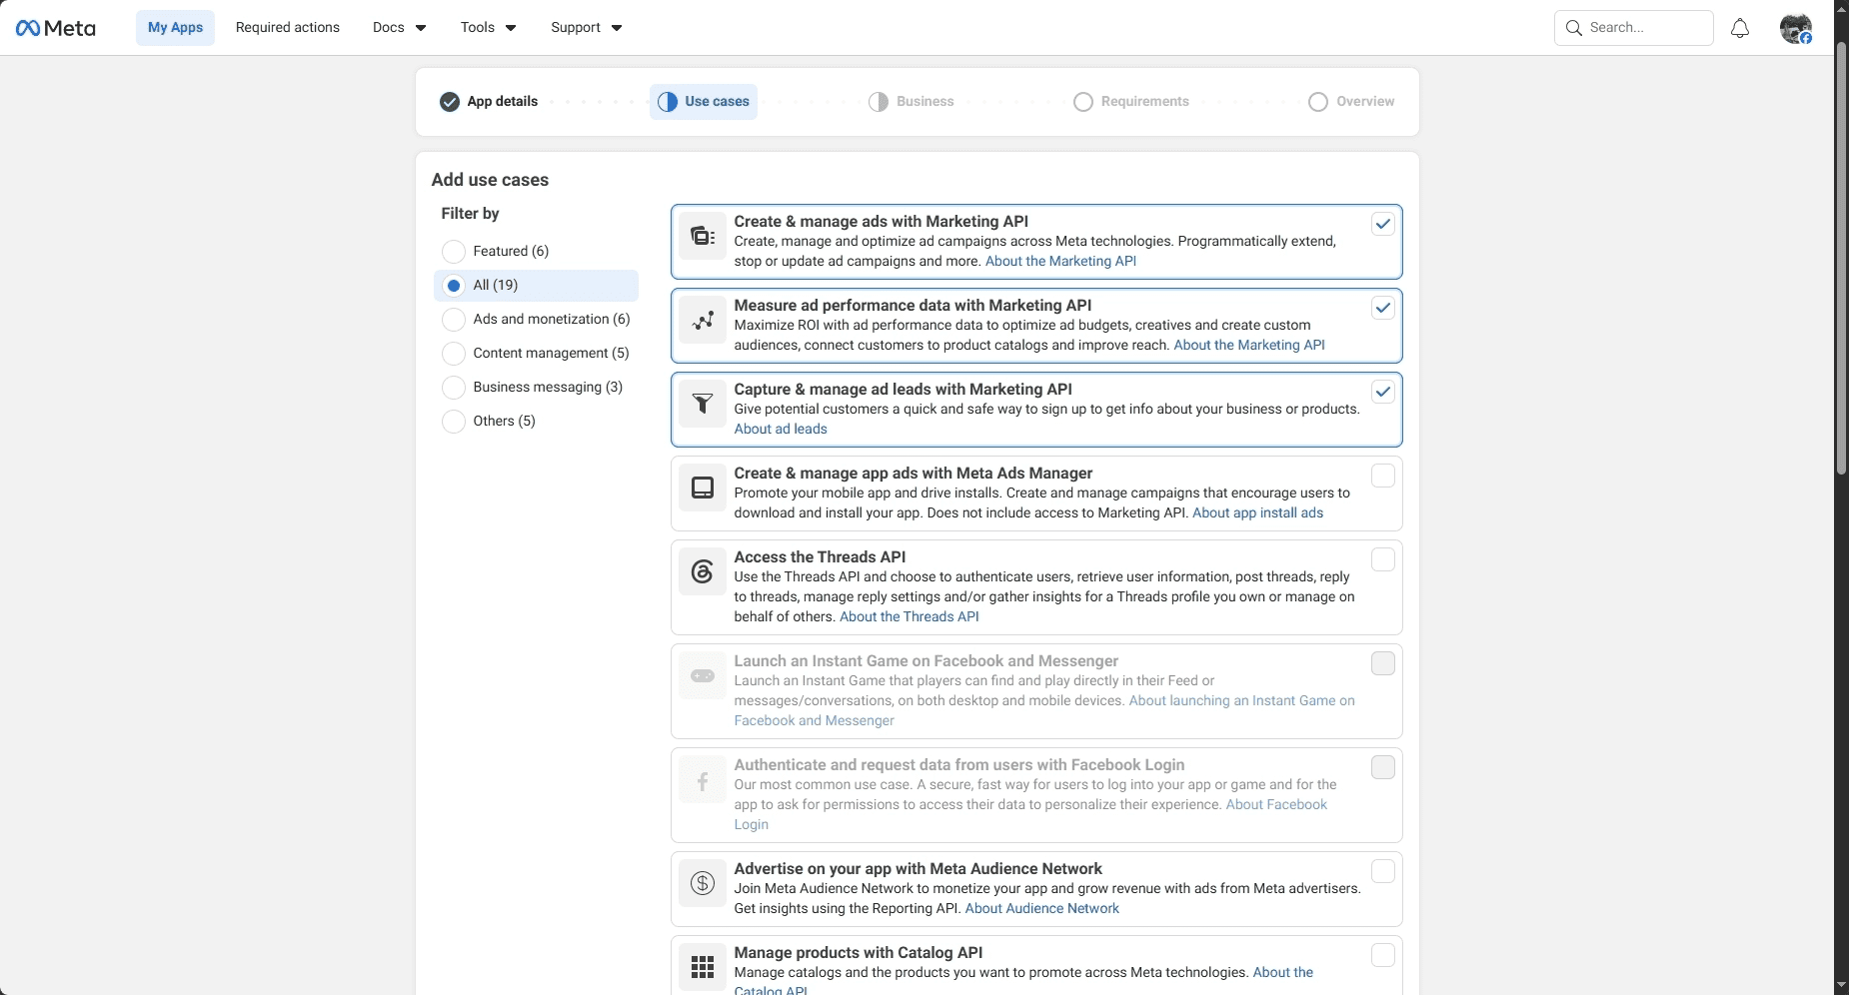
Task: Open About the Marketing API link in Measure ad
Action: coord(1249,346)
